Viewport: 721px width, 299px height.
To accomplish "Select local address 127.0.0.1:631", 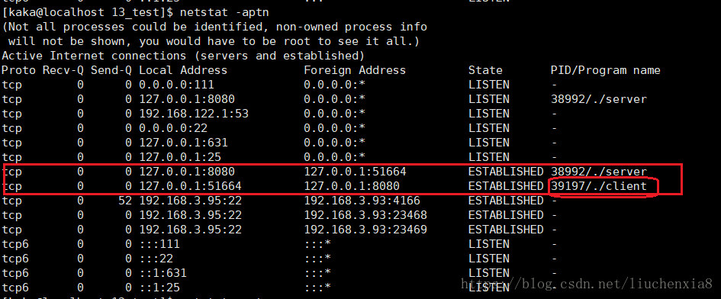I will tap(183, 143).
